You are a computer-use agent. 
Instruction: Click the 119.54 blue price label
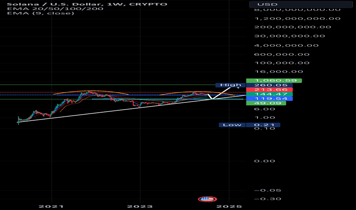click(269, 99)
